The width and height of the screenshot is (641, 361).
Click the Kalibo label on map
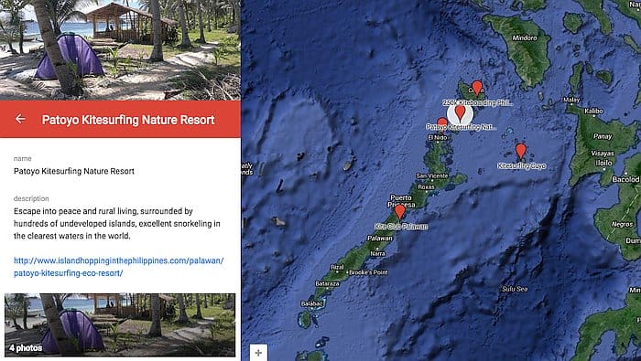(x=593, y=111)
